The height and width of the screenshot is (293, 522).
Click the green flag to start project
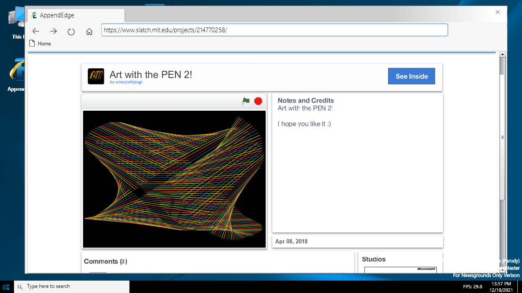[246, 101]
